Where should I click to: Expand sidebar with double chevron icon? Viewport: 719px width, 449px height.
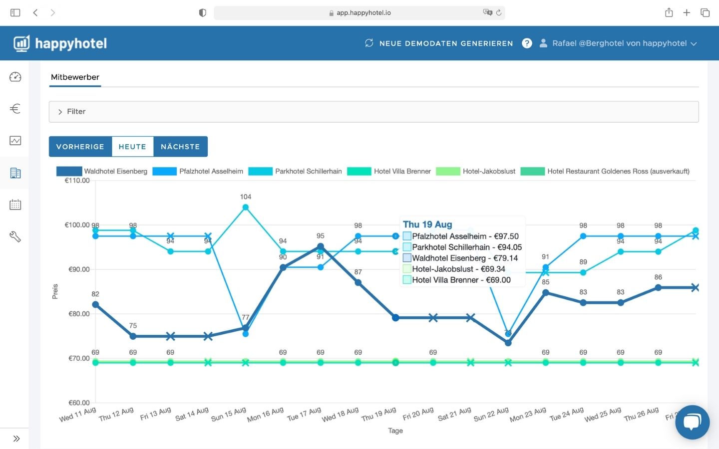pyautogui.click(x=16, y=439)
